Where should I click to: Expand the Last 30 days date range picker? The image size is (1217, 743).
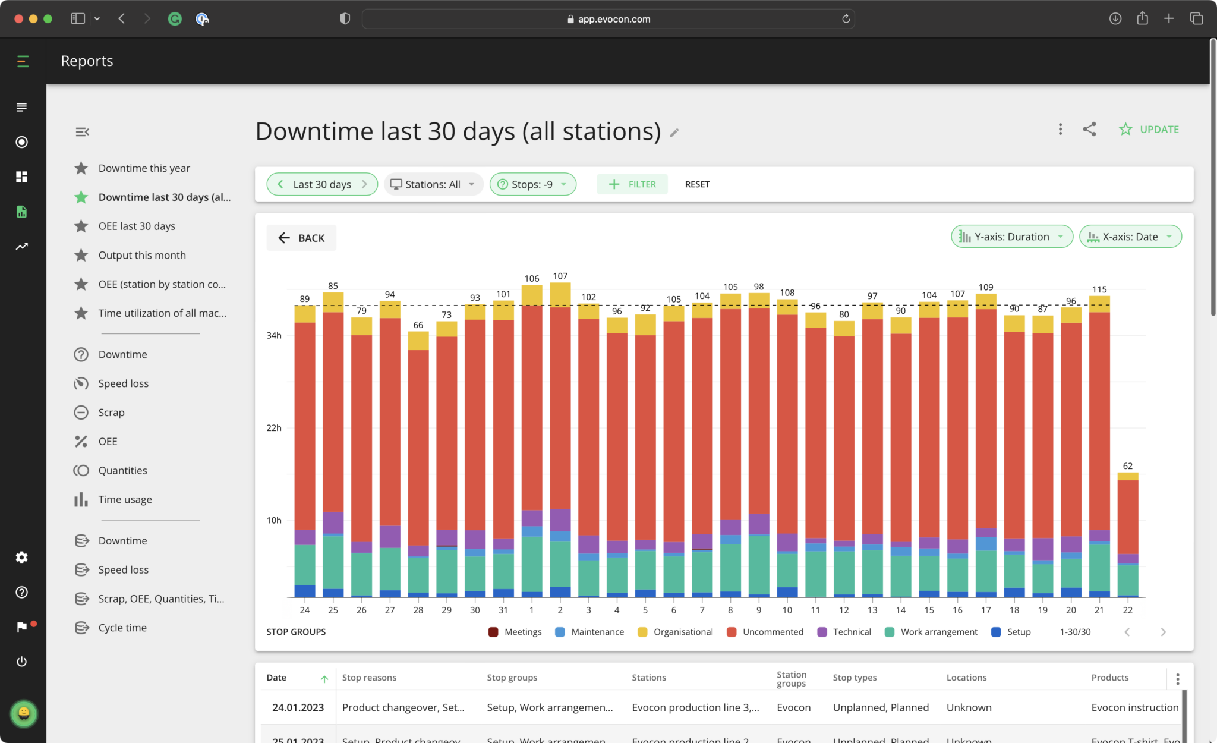[321, 184]
